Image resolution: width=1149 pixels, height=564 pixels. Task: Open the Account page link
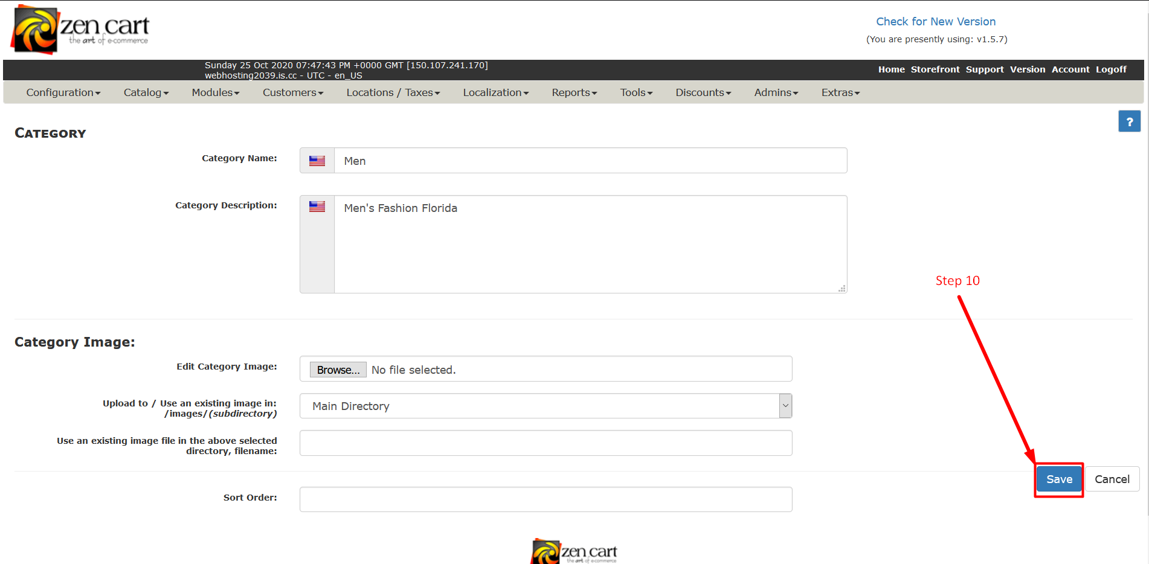(1070, 69)
